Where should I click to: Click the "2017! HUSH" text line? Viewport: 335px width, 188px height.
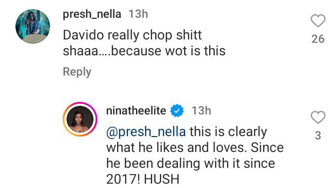point(143,179)
